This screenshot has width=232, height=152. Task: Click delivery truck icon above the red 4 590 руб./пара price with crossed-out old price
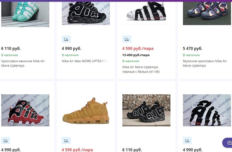point(127,39)
